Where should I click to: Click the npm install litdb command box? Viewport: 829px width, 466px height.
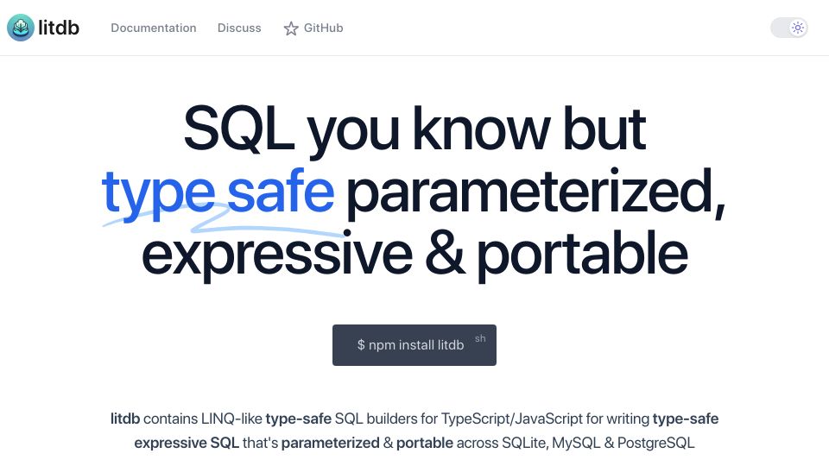414,345
